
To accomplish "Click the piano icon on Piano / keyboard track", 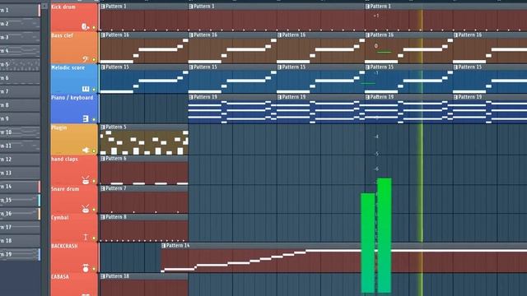I will pyautogui.click(x=86, y=118).
